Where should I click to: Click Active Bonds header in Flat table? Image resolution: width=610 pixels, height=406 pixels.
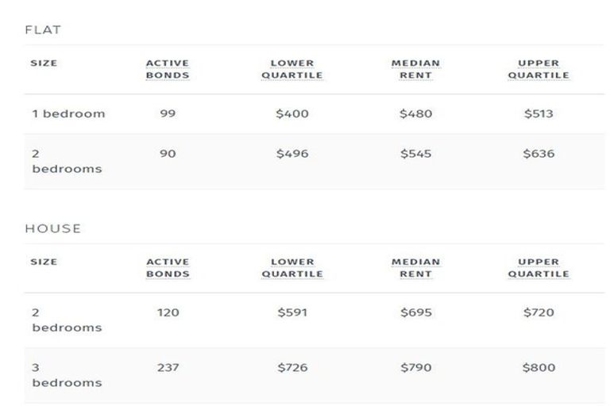click(168, 70)
